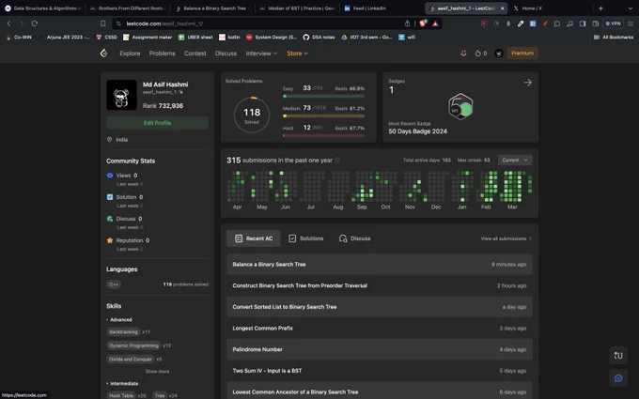Click the Edit Profile button
The height and width of the screenshot is (399, 639).
pos(157,123)
